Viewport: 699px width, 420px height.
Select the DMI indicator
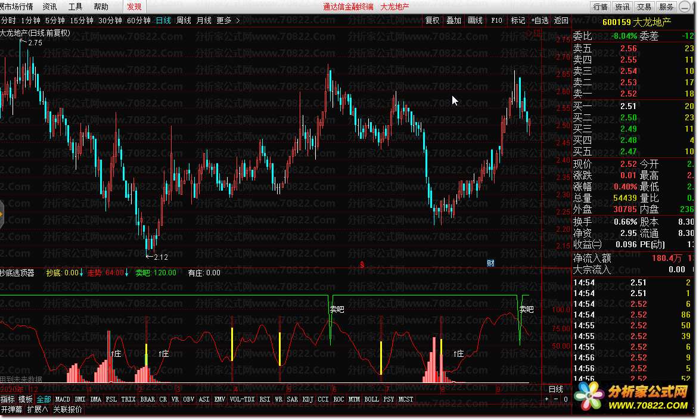(80, 400)
